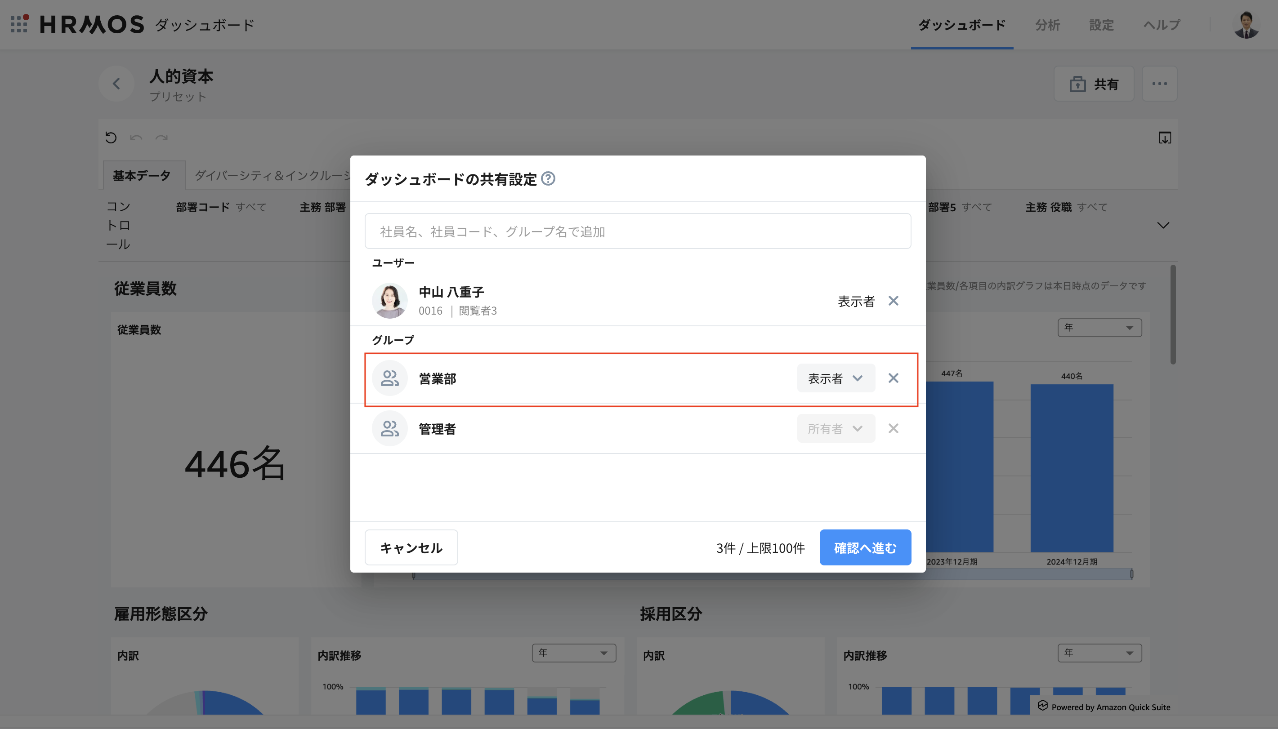Click the キャンセル button

[411, 548]
